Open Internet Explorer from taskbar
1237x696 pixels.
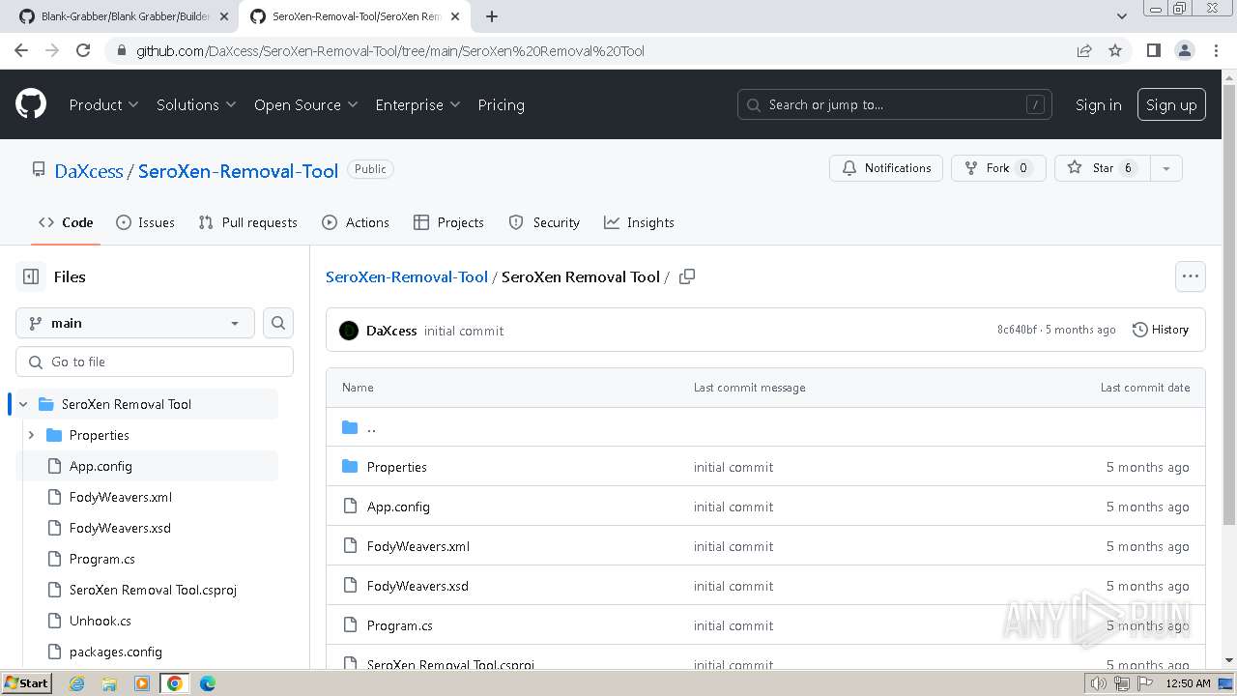click(x=77, y=683)
